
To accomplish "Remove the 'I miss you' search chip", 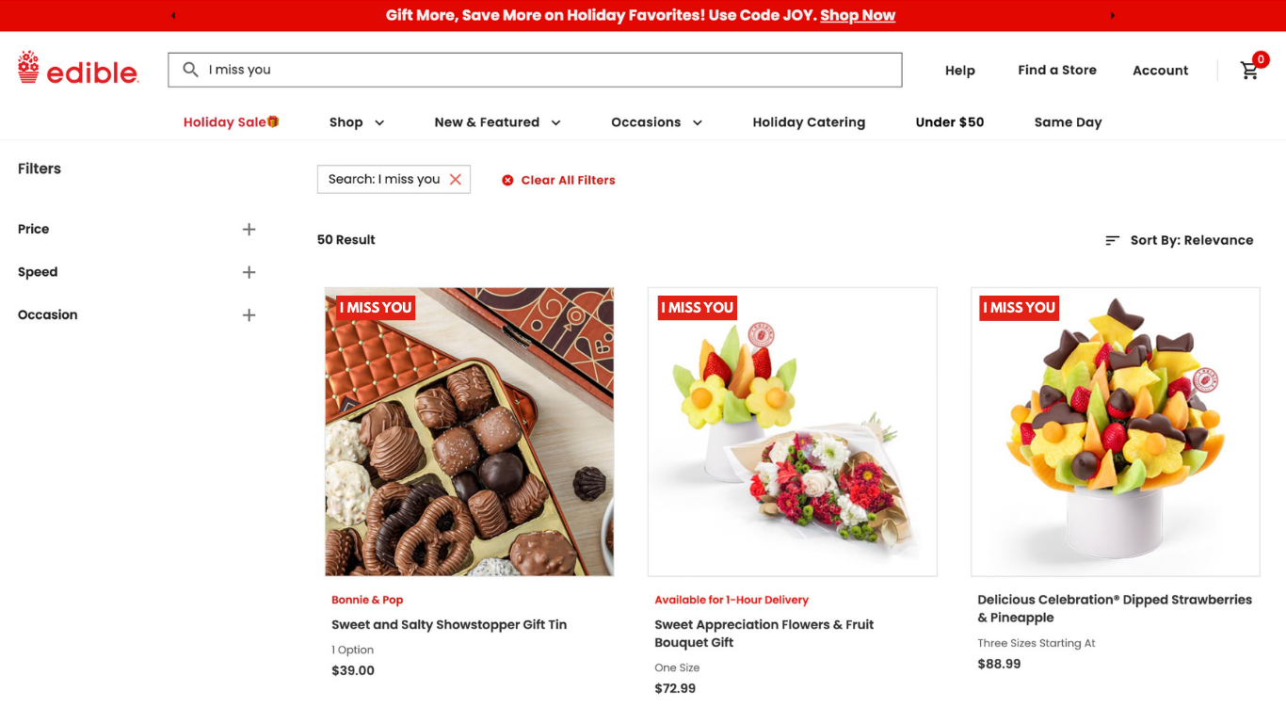I will pyautogui.click(x=456, y=179).
